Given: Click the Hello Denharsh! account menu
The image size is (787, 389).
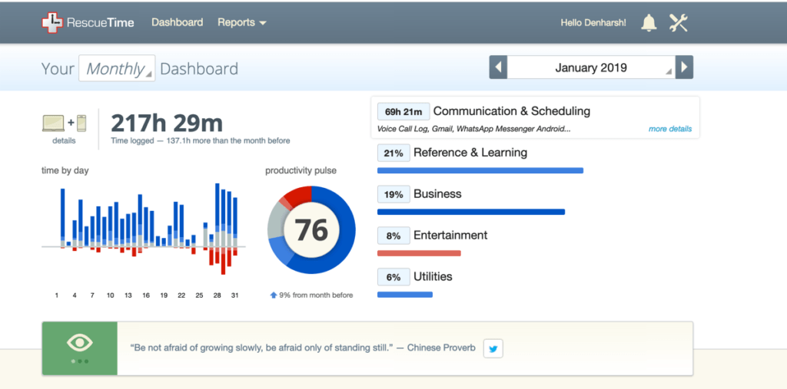Looking at the screenshot, I should (593, 23).
